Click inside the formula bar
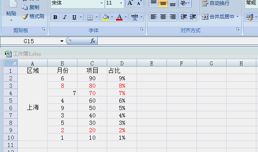This screenshot has width=258, height=152. coord(178,41)
